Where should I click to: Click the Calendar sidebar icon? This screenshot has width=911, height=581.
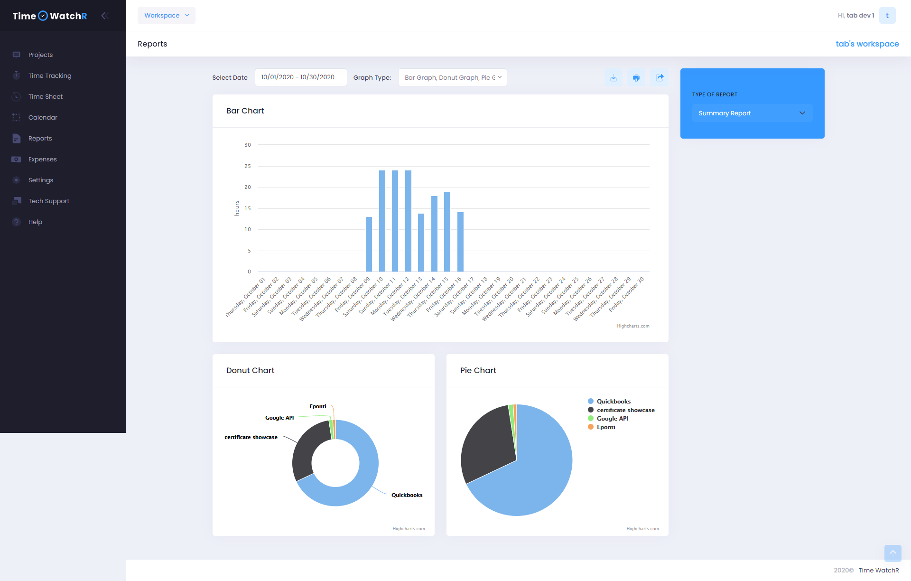click(x=17, y=117)
